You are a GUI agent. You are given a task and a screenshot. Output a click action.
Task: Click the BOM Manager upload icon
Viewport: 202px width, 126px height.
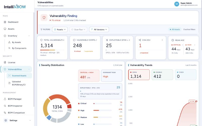point(5,99)
